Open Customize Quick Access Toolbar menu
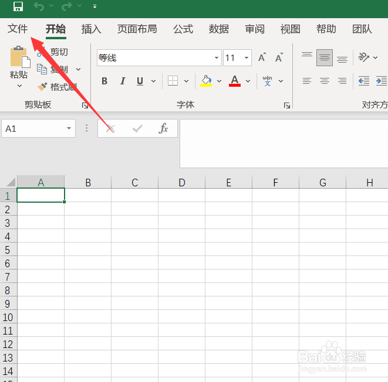388x382 pixels. point(95,6)
